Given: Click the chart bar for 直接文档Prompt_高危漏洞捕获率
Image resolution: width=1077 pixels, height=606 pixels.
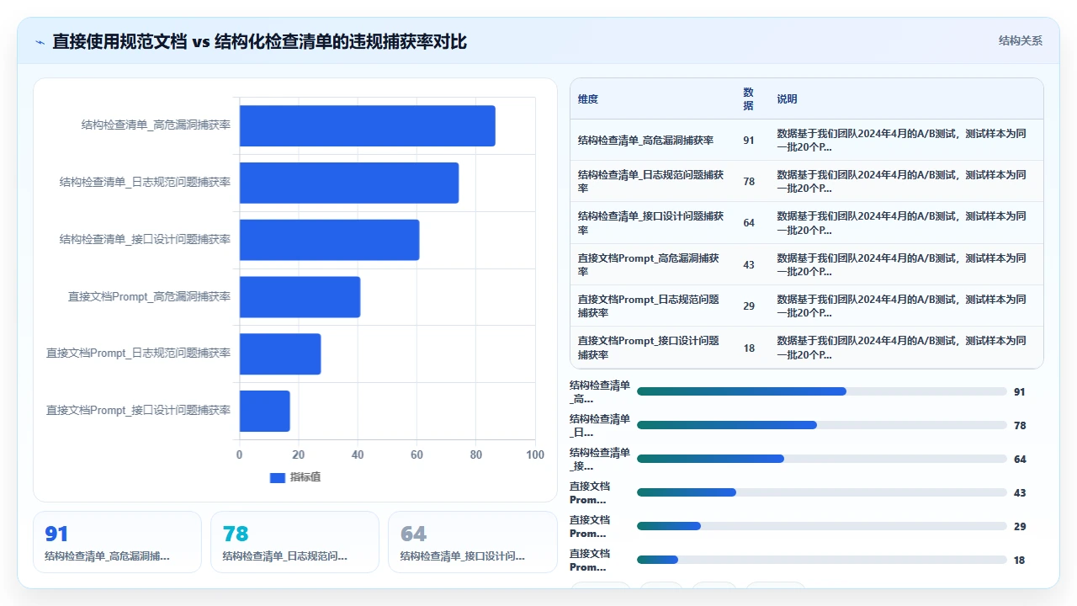Looking at the screenshot, I should tap(300, 297).
